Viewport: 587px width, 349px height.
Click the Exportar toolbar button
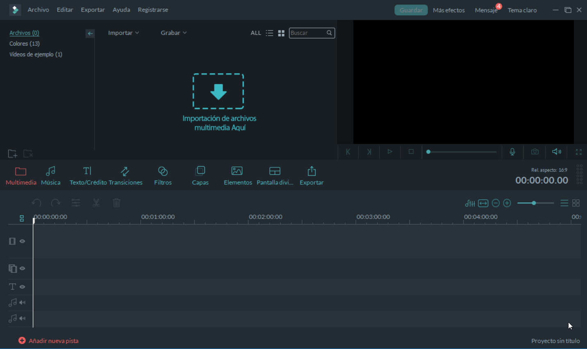coord(312,176)
